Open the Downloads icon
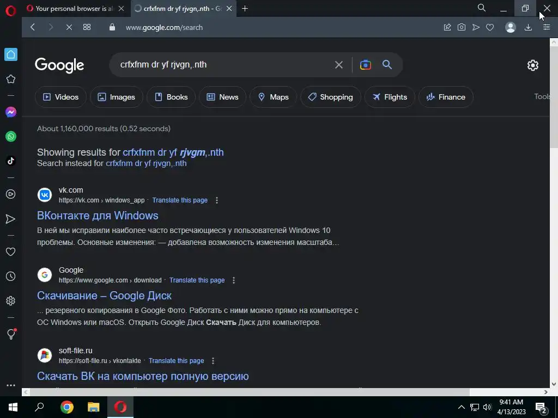Screen dimensions: 558x418 [x=529, y=27]
